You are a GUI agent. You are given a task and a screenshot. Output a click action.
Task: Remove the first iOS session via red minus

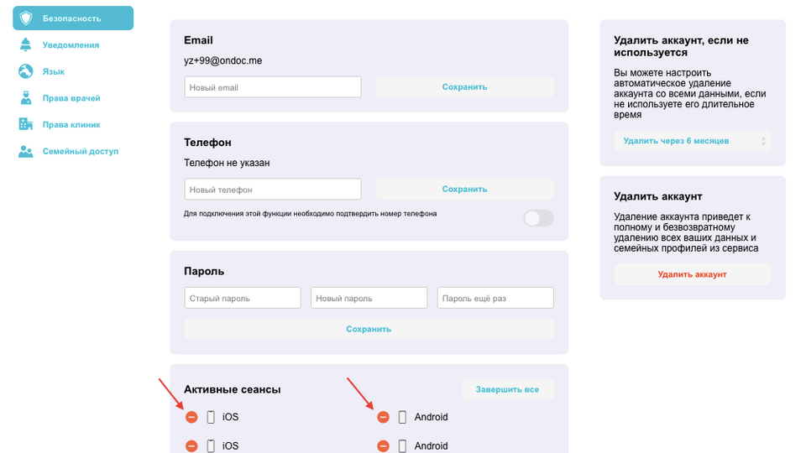pos(191,417)
